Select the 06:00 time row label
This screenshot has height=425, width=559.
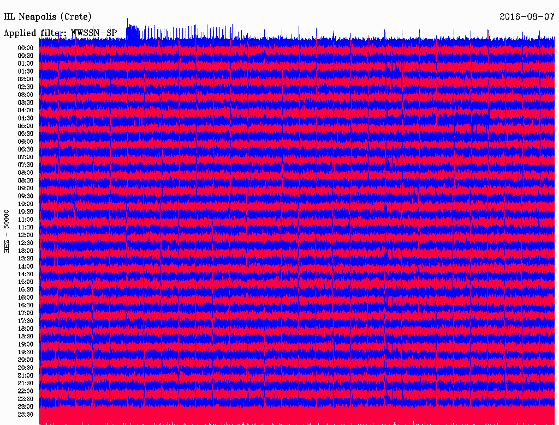point(26,142)
